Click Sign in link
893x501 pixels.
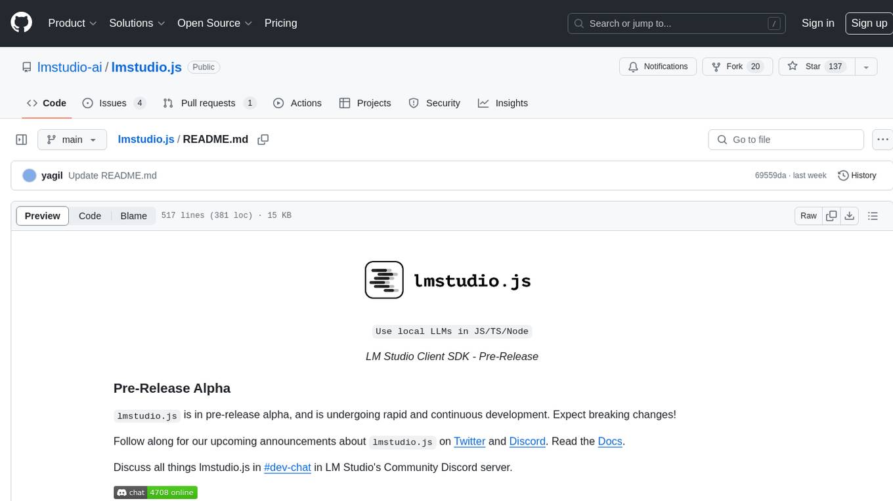(x=817, y=23)
